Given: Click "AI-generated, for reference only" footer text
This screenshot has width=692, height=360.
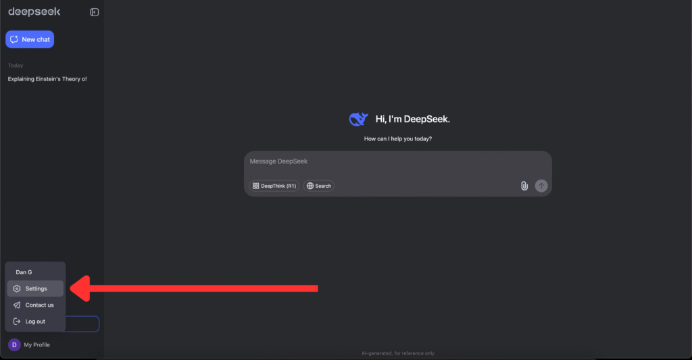Looking at the screenshot, I should 397,353.
